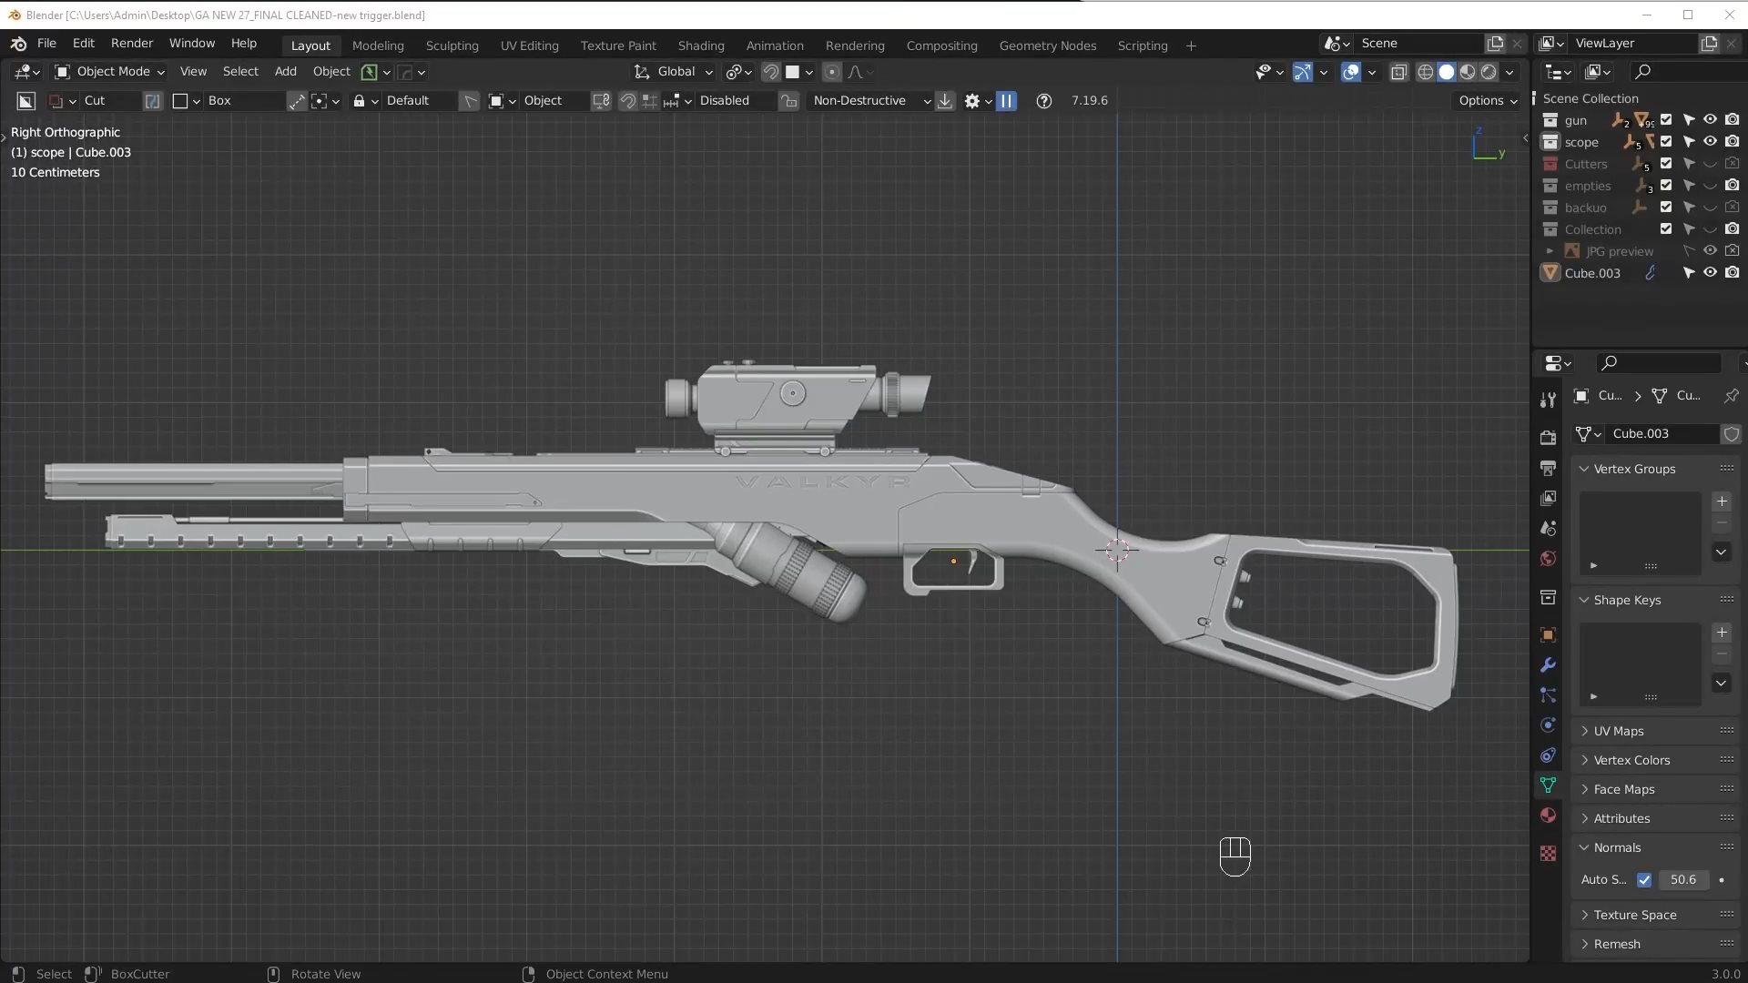
Task: Open the World properties globe tab
Action: pyautogui.click(x=1548, y=559)
